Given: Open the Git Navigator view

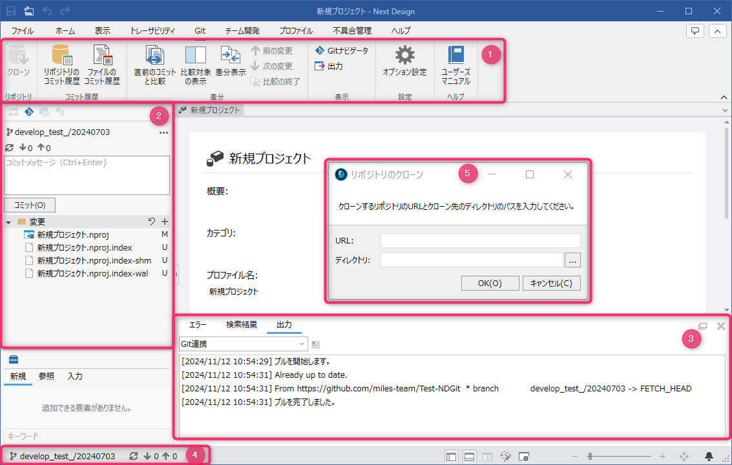Looking at the screenshot, I should point(342,50).
